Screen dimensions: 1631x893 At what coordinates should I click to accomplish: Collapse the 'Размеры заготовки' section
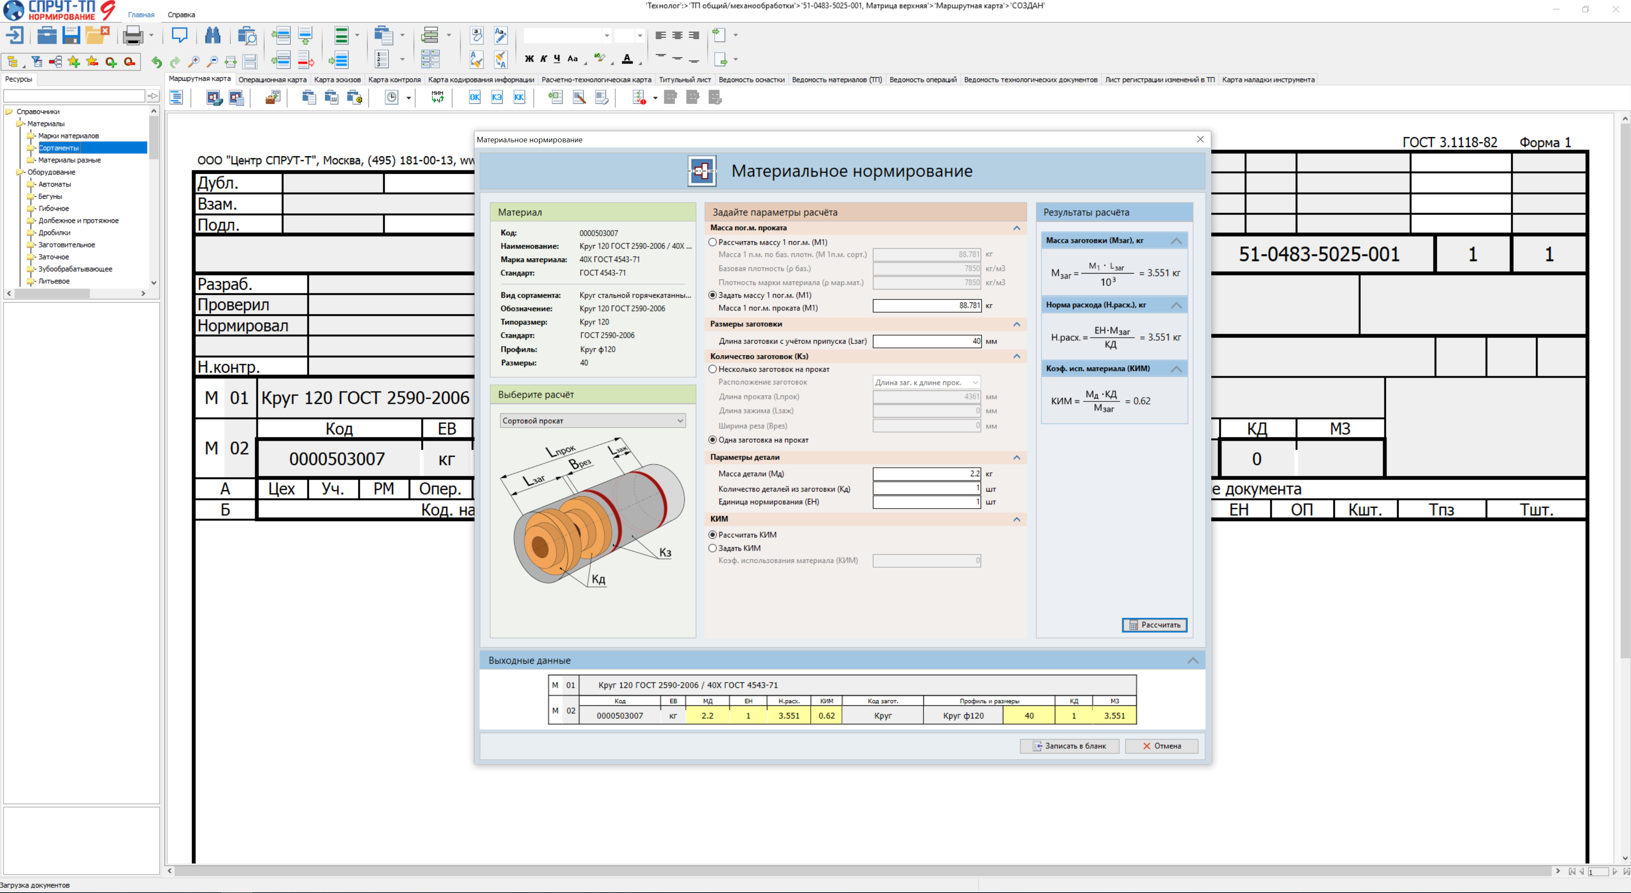[x=1016, y=324]
